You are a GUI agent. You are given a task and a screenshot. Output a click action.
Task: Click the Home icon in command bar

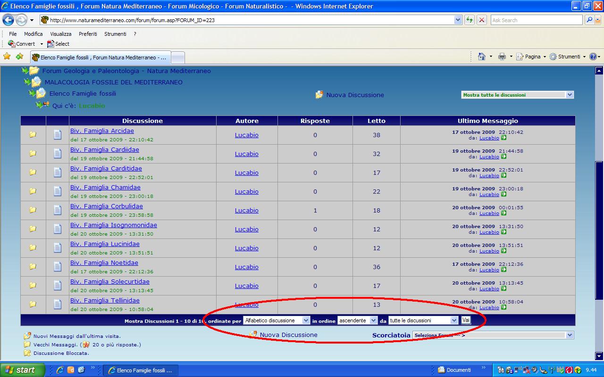(x=481, y=57)
